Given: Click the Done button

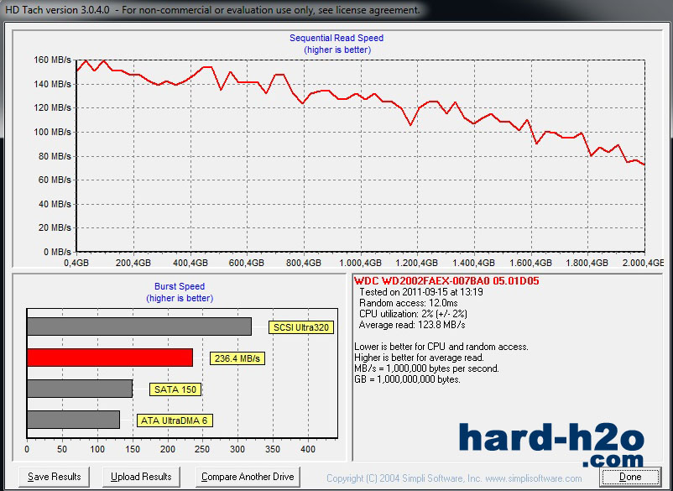Looking at the screenshot, I should pyautogui.click(x=629, y=477).
